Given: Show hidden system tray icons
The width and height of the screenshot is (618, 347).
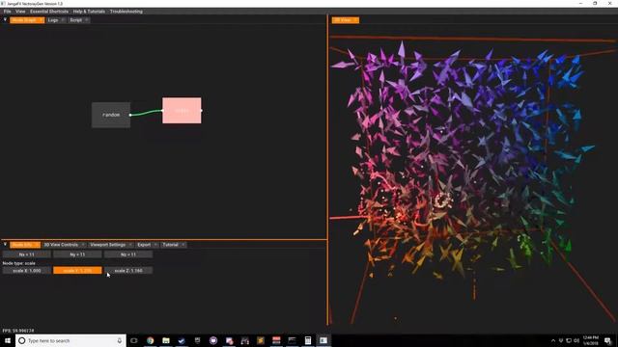Looking at the screenshot, I should tap(553, 340).
